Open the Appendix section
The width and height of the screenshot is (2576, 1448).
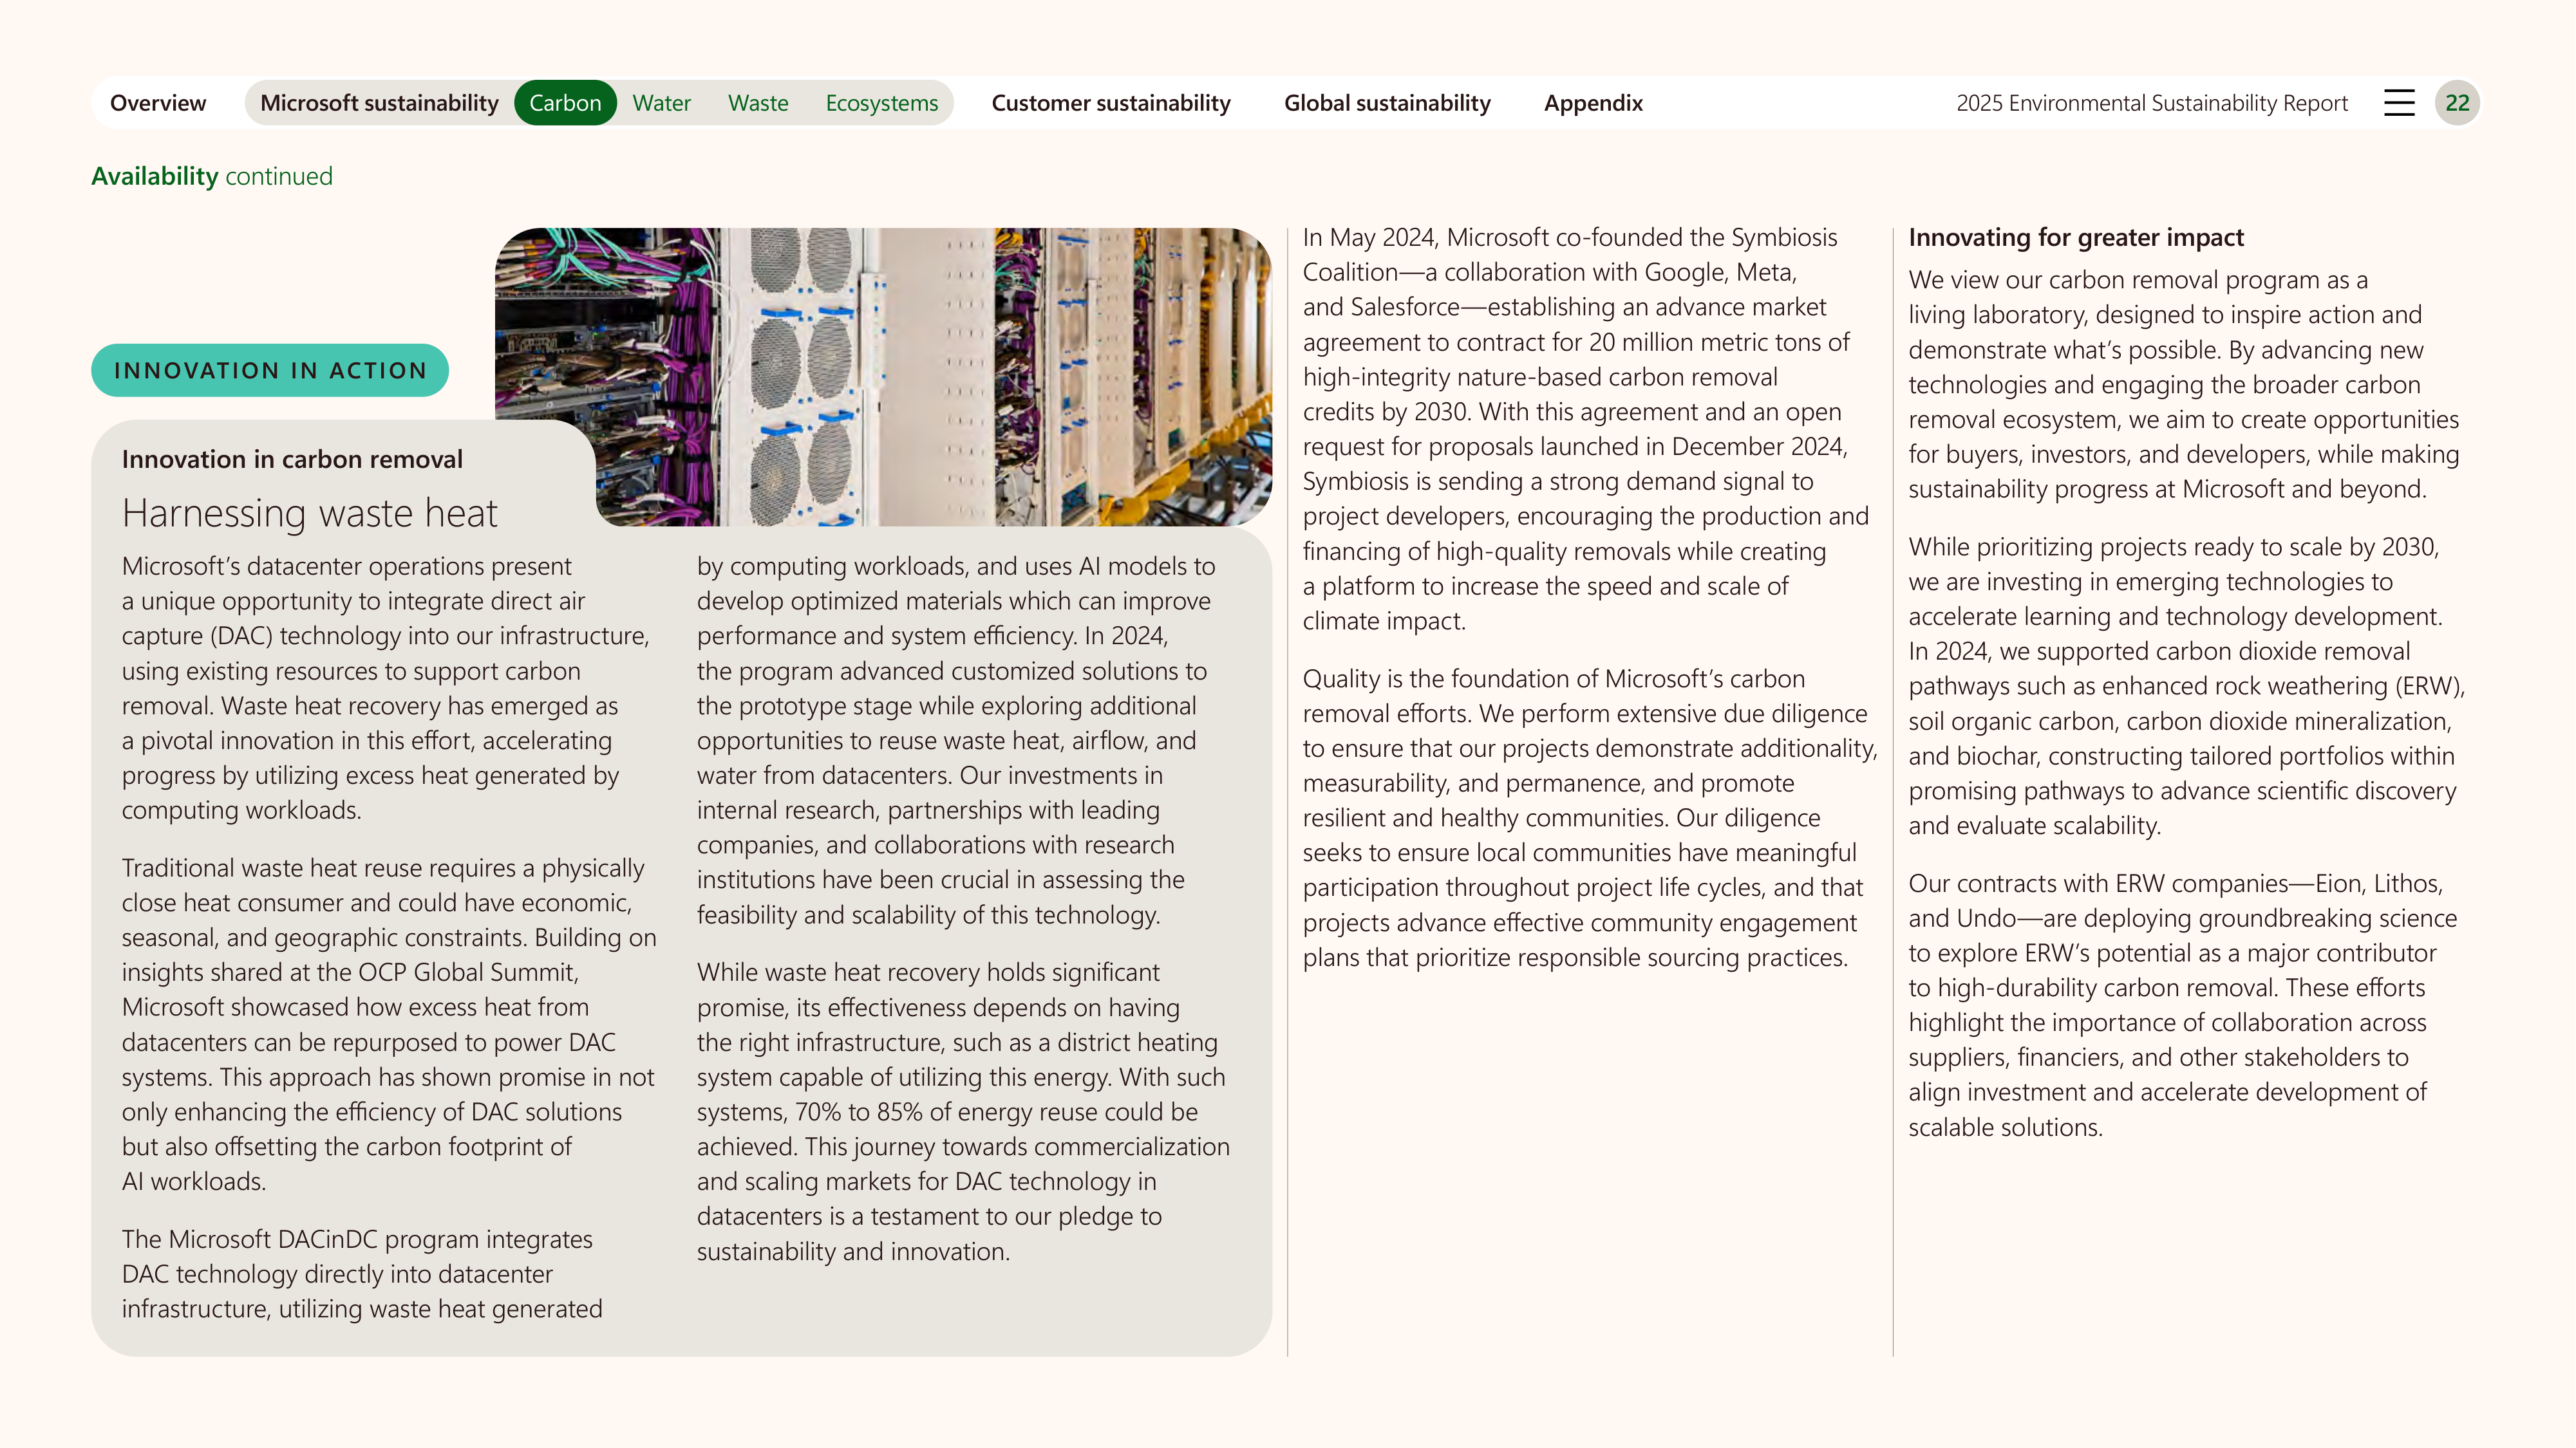click(1593, 103)
